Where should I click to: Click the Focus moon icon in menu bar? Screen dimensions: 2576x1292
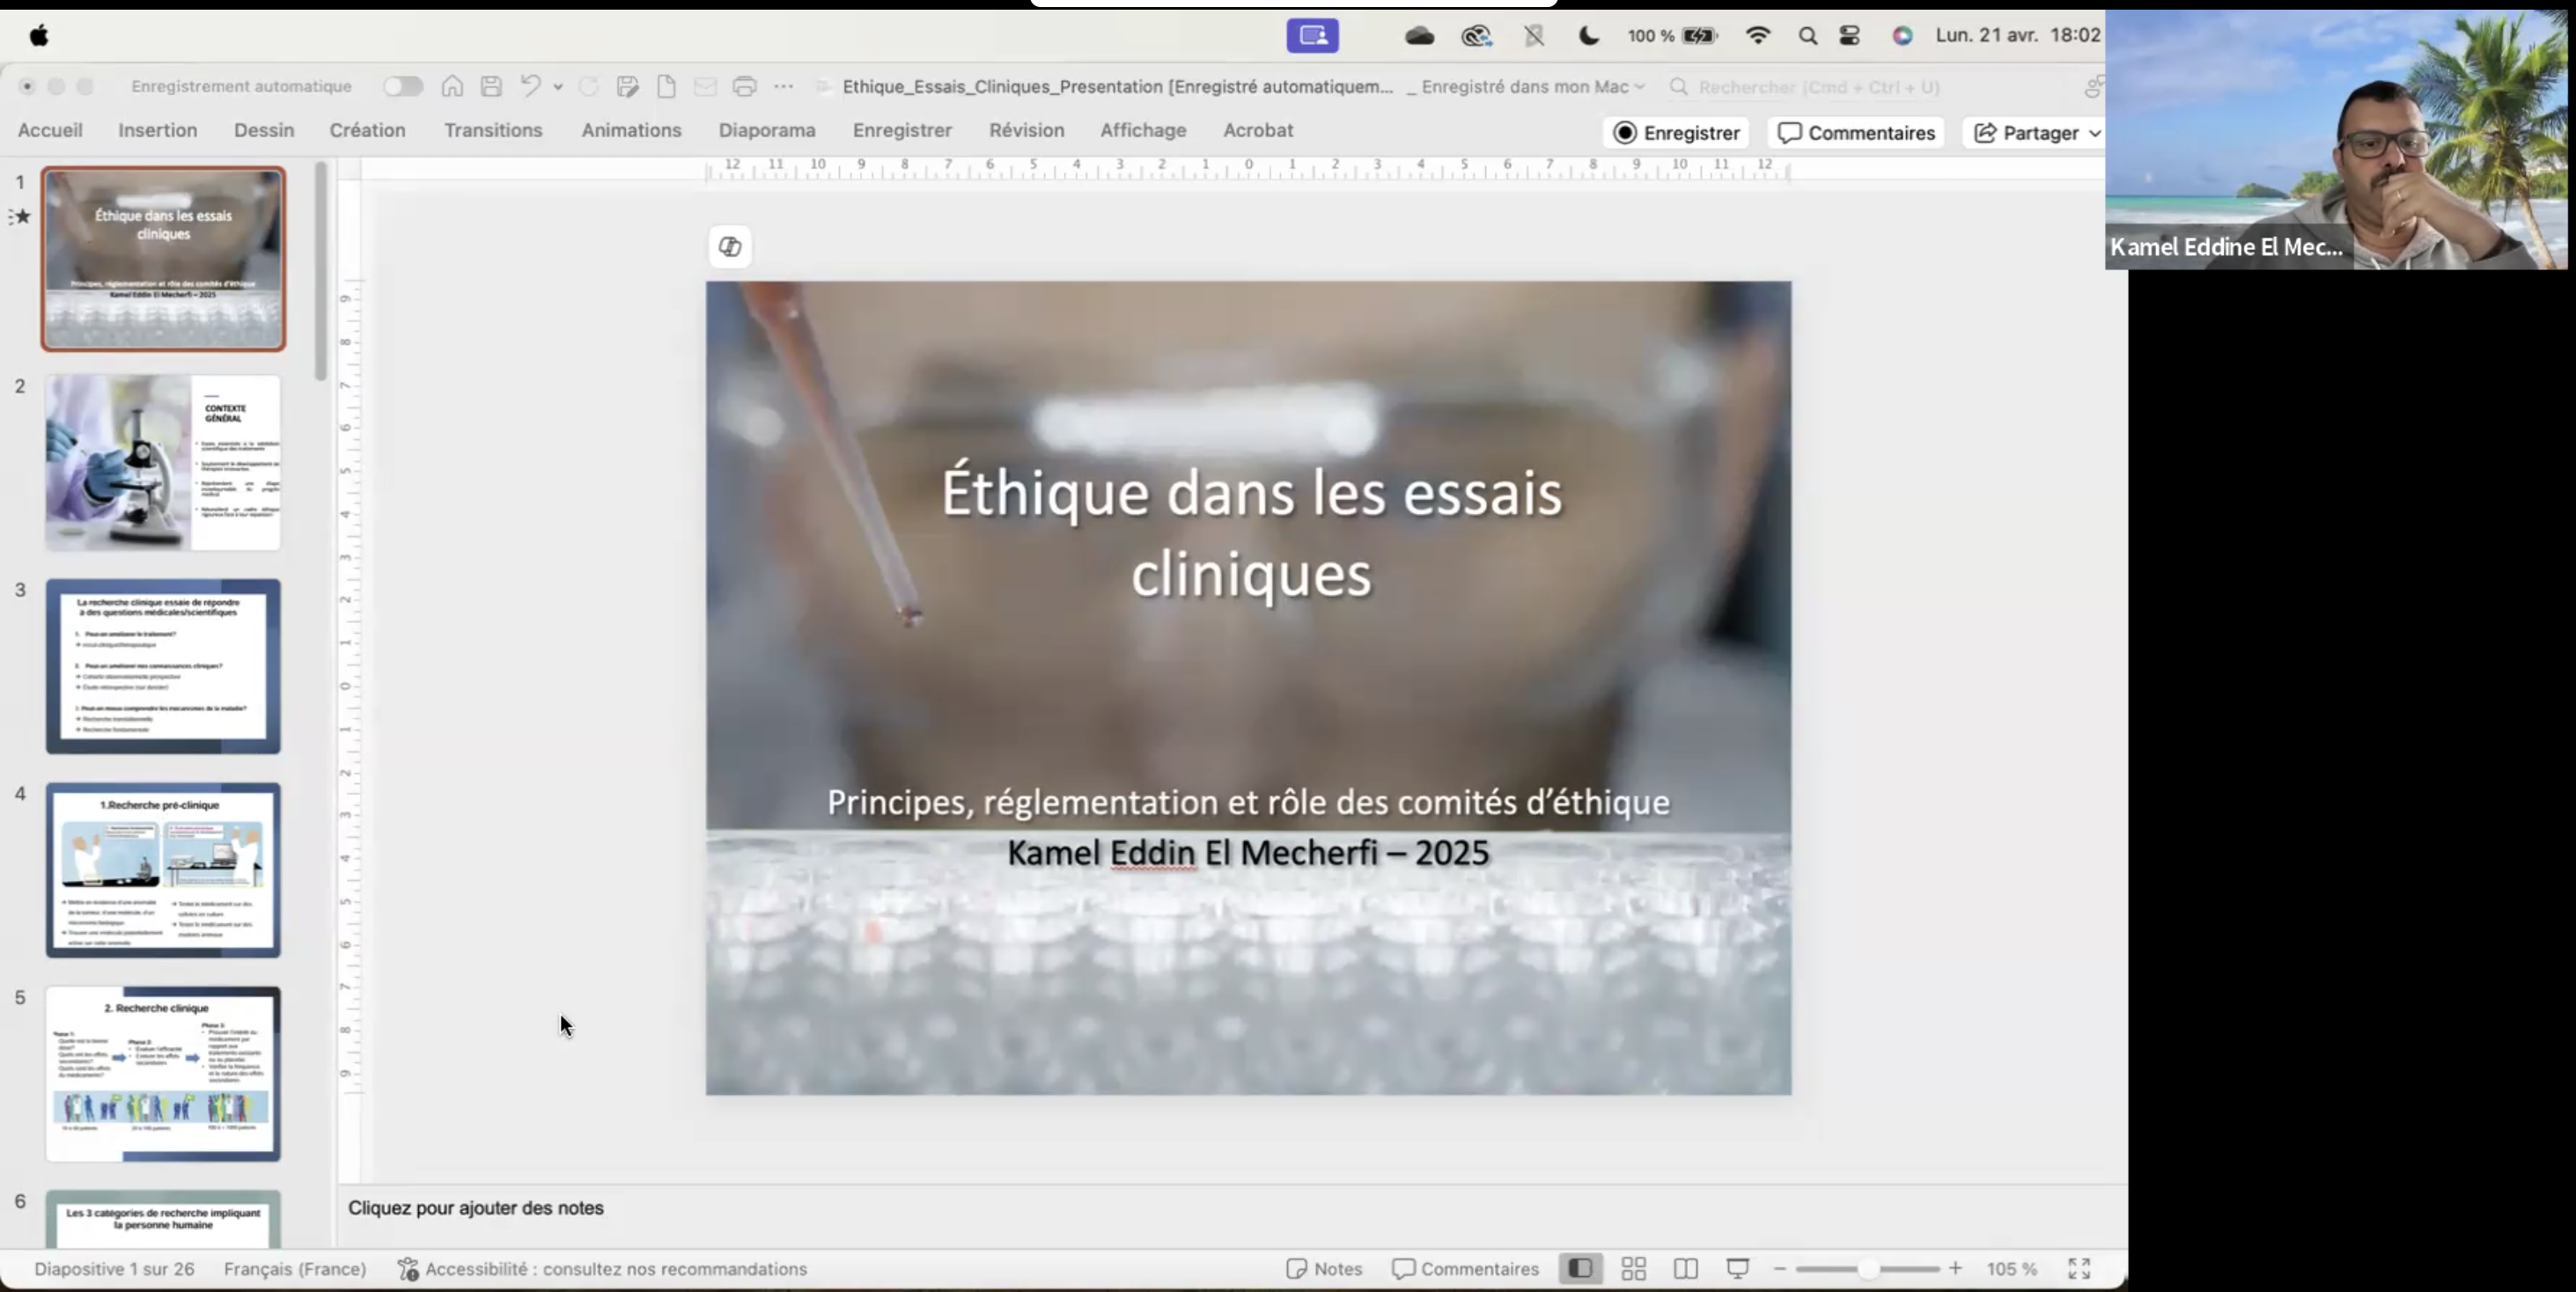(1588, 36)
